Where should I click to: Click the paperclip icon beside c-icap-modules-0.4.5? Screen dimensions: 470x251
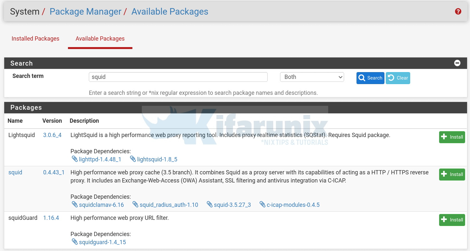263,205
